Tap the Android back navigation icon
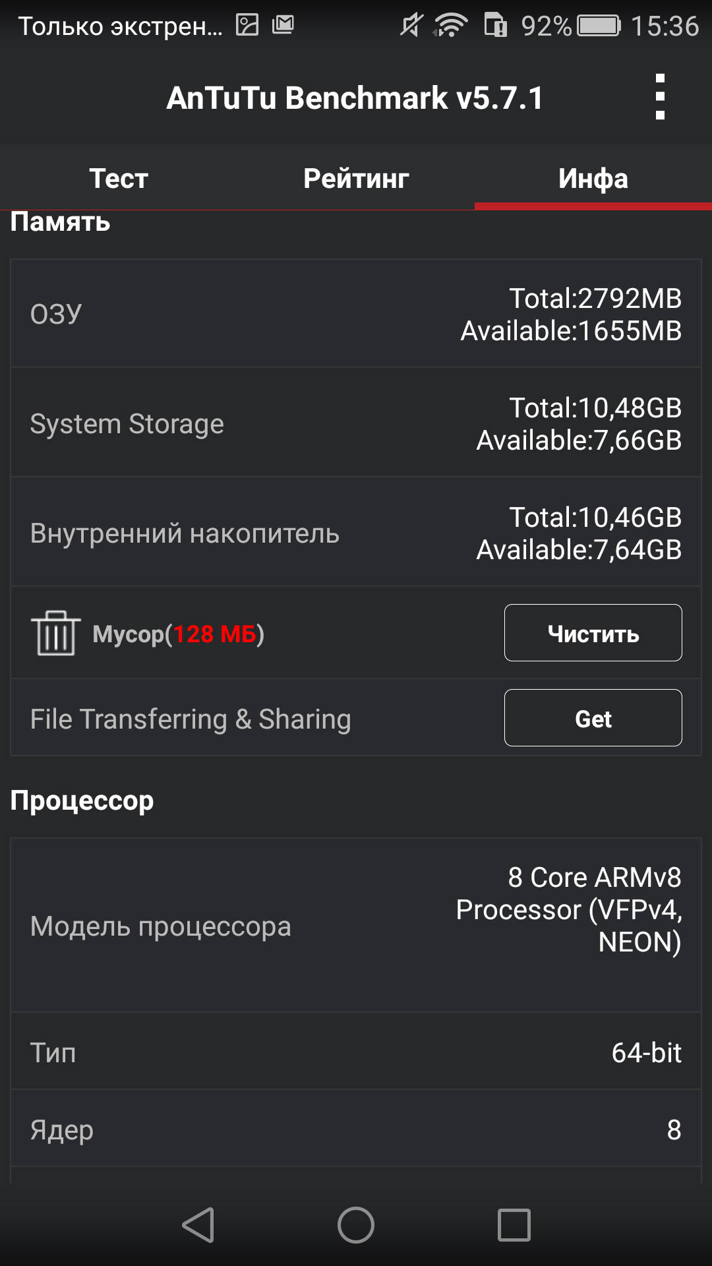This screenshot has height=1266, width=712. (x=198, y=1225)
